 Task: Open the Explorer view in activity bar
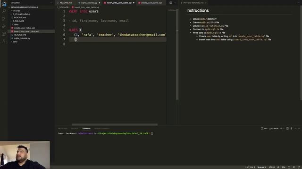coord(4,3)
